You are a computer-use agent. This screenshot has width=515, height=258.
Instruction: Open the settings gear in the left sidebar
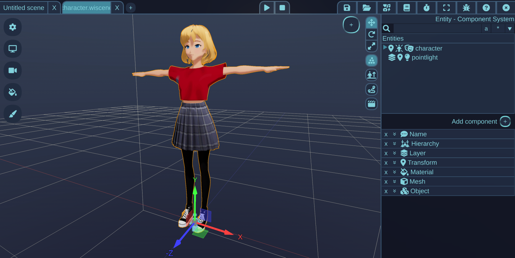(13, 27)
